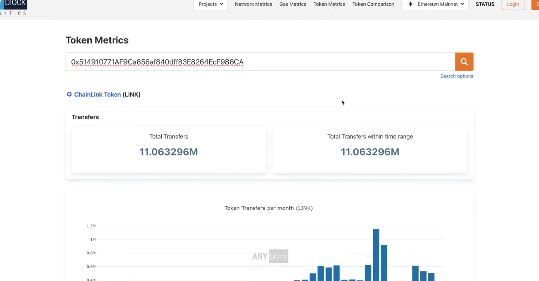Click the second tallest chart bar
This screenshot has height=281, width=539.
click(384, 263)
